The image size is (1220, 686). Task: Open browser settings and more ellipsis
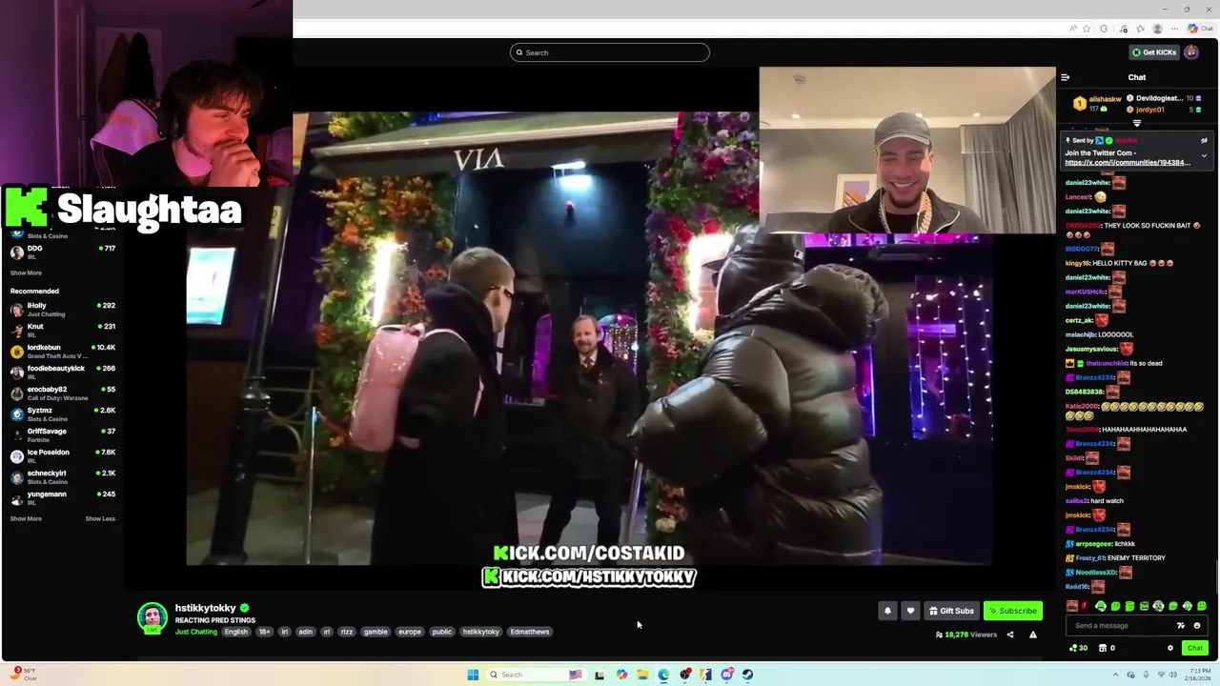1174,29
